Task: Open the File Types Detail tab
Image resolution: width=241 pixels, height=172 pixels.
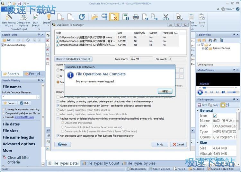Action: (x=64, y=163)
